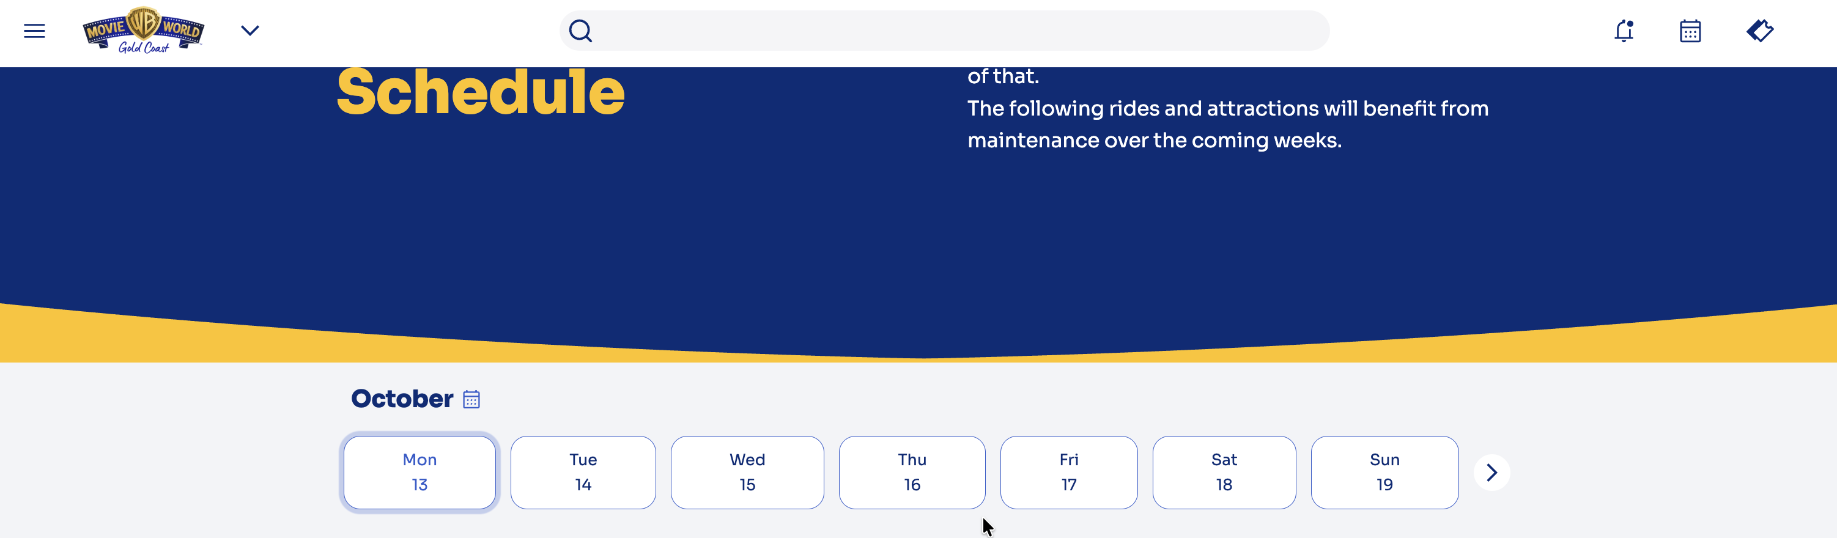Open the hamburger navigation menu

34,31
